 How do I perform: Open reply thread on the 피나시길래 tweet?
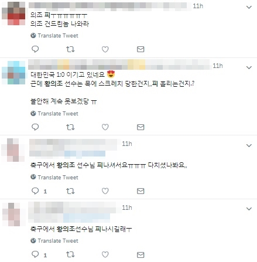tap(35, 254)
